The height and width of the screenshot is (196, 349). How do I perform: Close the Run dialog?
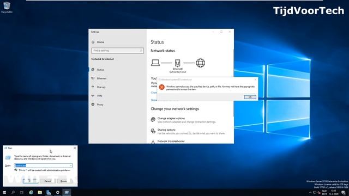(x=75, y=148)
